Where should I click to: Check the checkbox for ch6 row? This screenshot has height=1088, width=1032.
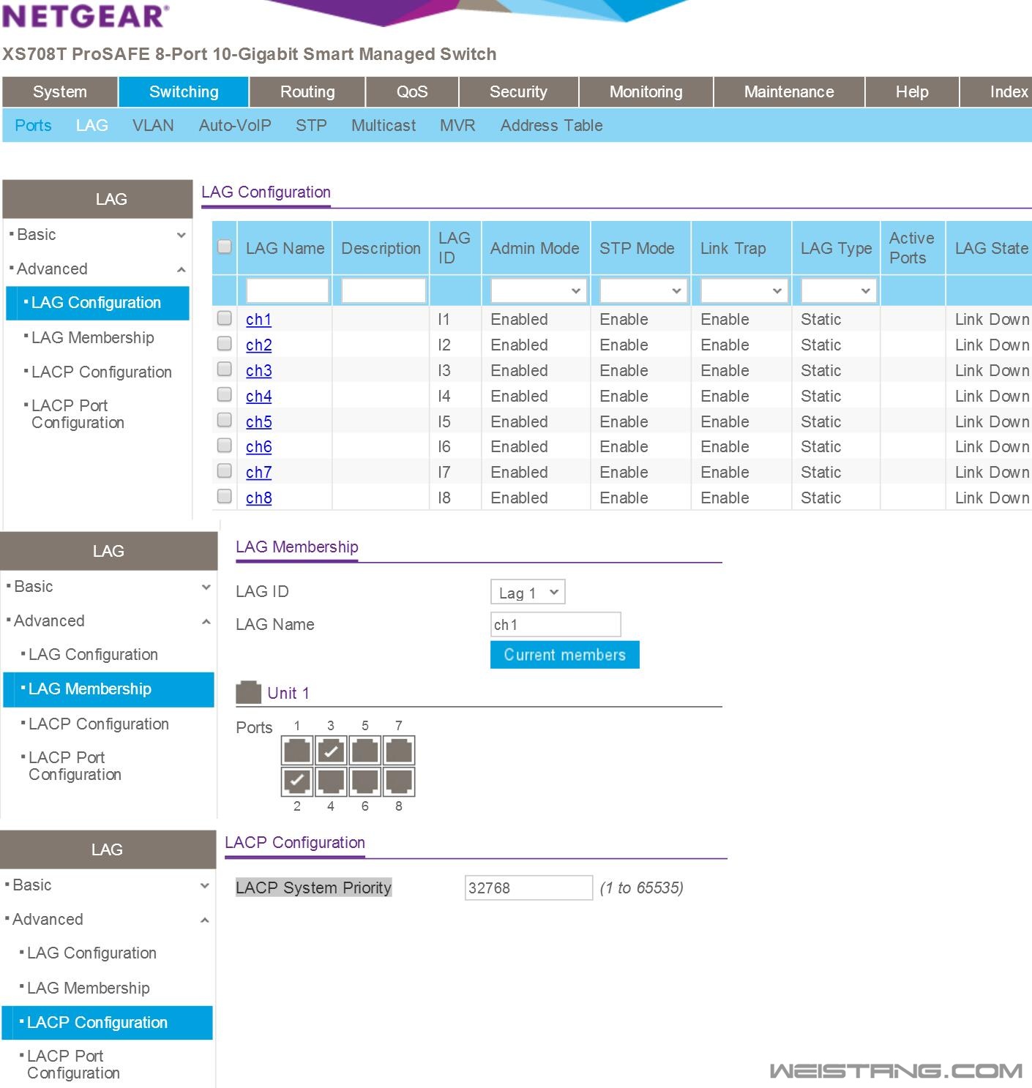coord(225,446)
